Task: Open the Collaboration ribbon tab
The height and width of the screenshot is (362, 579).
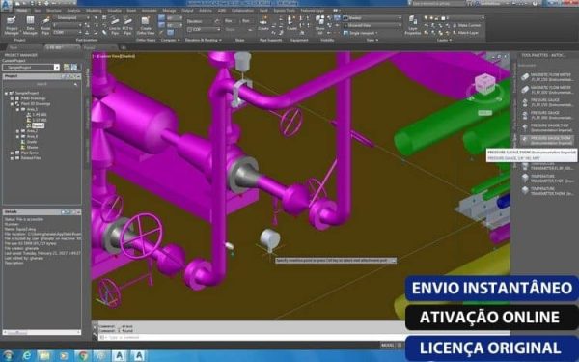Action: 242,11
